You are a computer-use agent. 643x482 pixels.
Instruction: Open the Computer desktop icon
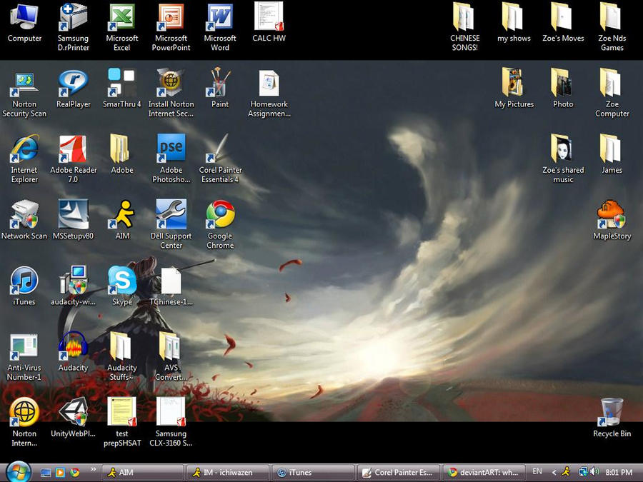click(24, 23)
